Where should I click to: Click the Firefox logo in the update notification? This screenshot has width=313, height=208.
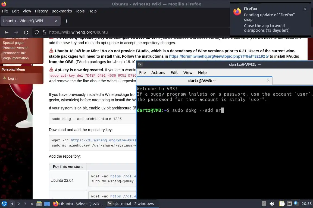point(237,12)
